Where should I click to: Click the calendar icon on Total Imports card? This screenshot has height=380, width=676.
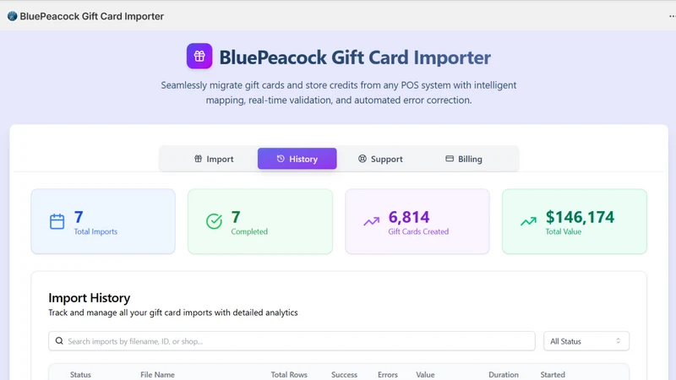pyautogui.click(x=57, y=221)
